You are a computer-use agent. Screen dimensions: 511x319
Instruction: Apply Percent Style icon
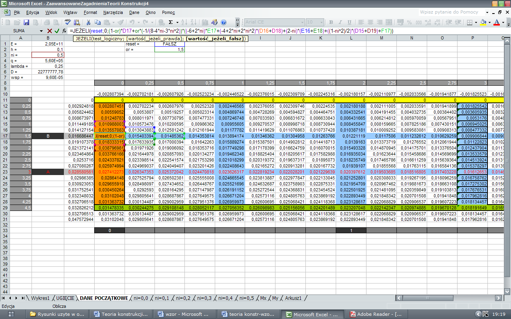(x=410, y=22)
